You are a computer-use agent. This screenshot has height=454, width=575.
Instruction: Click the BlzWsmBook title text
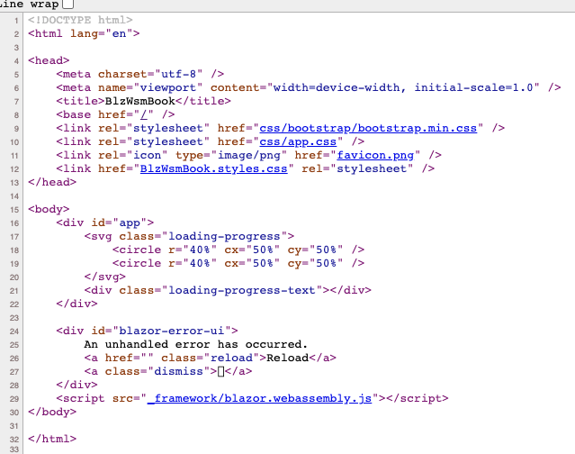click(x=140, y=101)
